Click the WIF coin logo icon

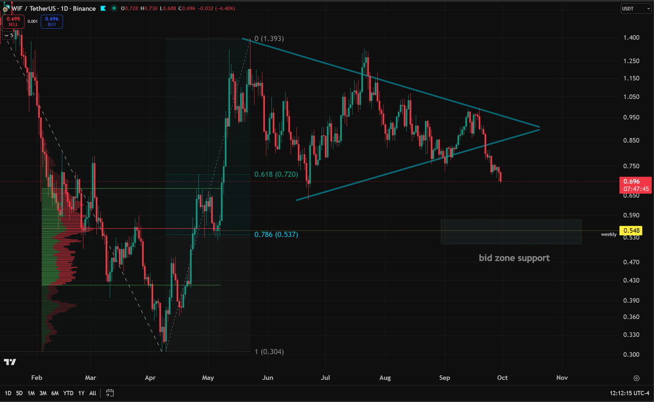6,9
